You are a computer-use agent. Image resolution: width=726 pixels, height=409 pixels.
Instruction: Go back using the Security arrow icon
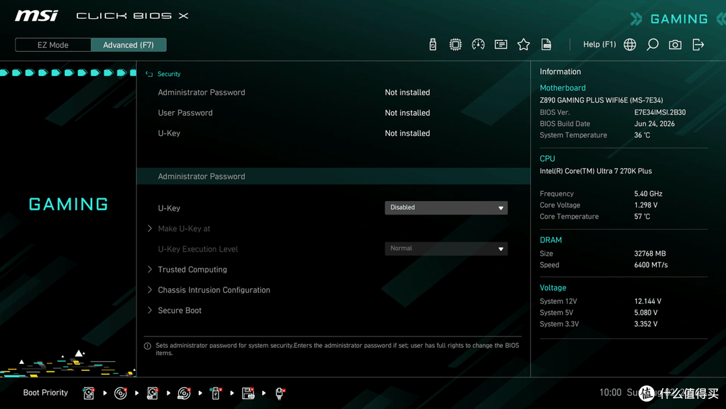pyautogui.click(x=149, y=74)
